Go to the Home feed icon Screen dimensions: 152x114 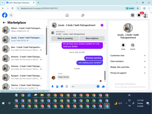click(x=67, y=15)
